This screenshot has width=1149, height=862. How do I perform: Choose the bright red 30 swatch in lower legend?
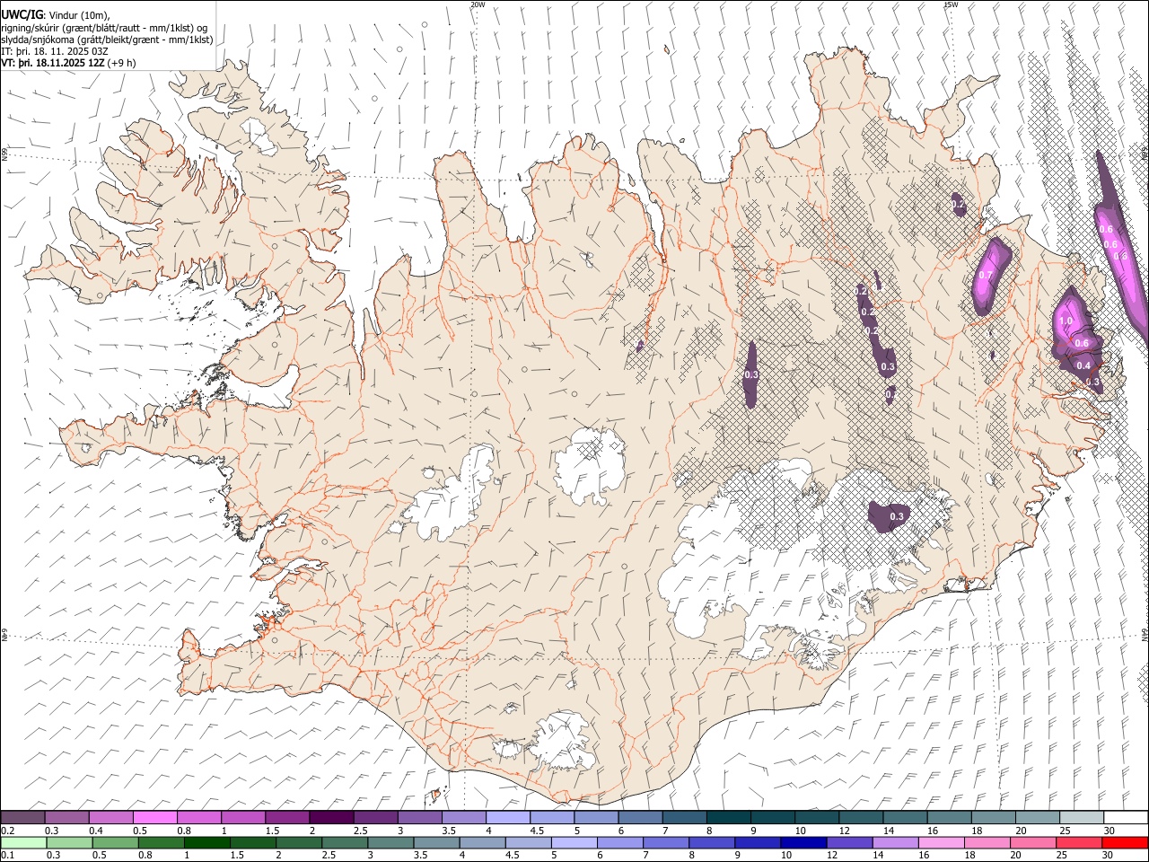click(x=1125, y=843)
